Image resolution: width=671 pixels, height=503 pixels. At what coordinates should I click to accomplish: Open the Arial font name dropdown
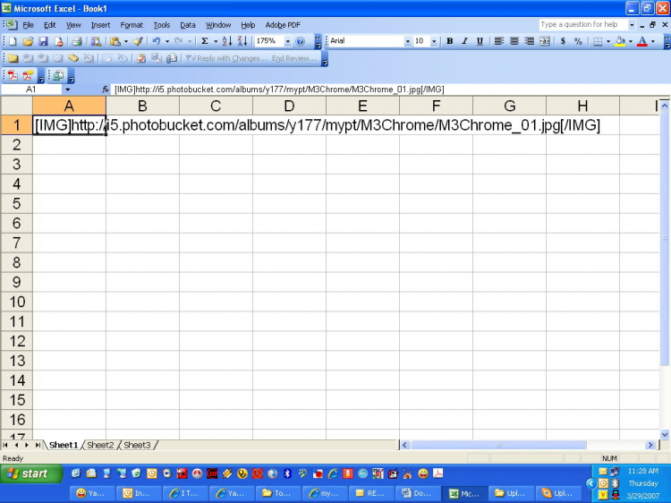click(407, 41)
